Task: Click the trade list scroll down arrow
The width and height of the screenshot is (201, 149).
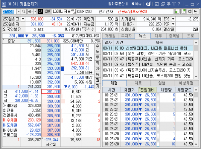Action: (196, 144)
